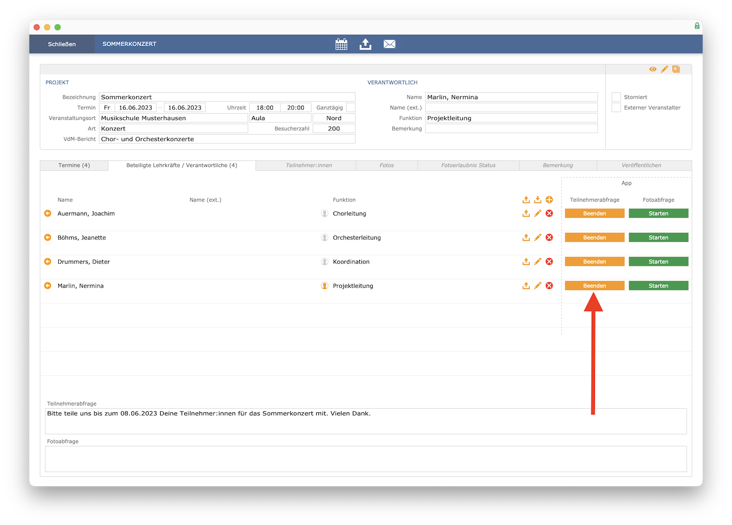
Task: Click the Funktion field showing Projektleitung
Action: 512,118
